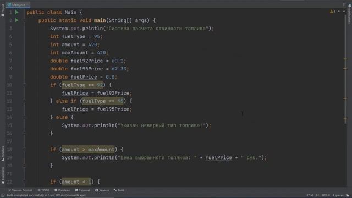Open the Terminal tool window
The width and height of the screenshot is (352, 198).
click(x=82, y=190)
